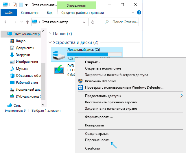Image resolution: width=186 pixels, height=153 pixels.
Task: Open the Quick Access Toolbar customize arrow
Action: (x=26, y=5)
